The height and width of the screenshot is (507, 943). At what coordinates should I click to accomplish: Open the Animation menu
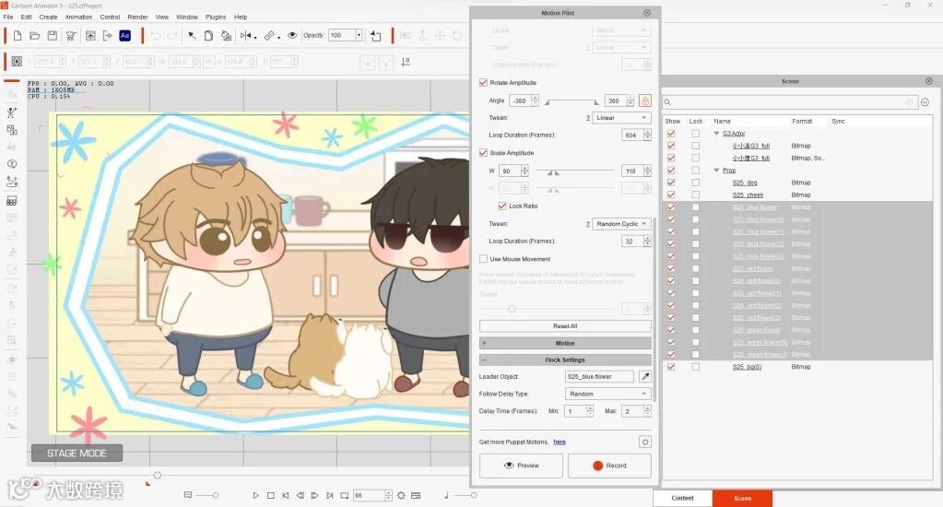point(78,17)
